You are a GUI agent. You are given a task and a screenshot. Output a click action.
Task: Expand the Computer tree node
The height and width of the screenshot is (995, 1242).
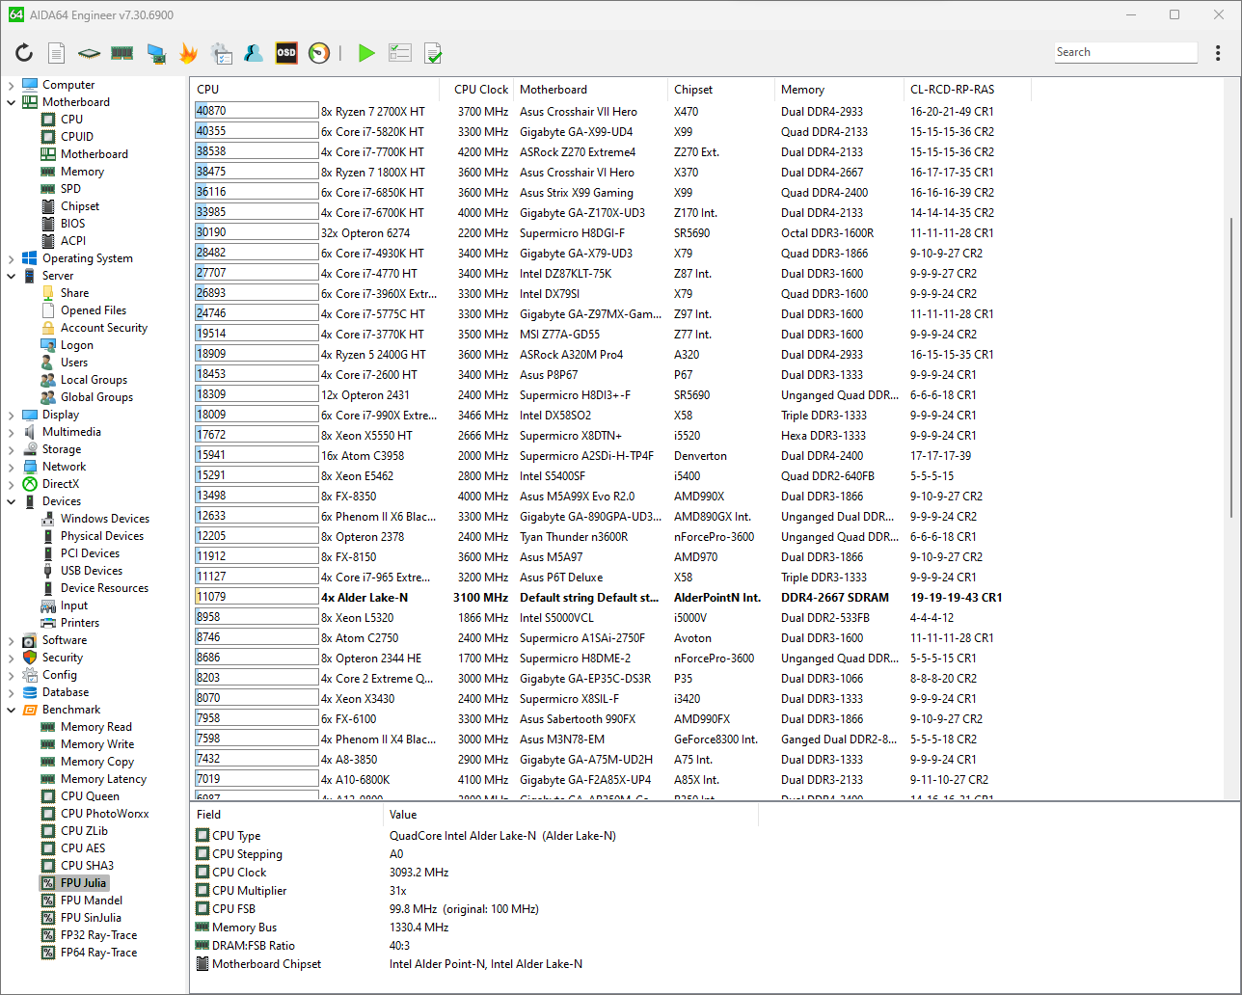11,85
